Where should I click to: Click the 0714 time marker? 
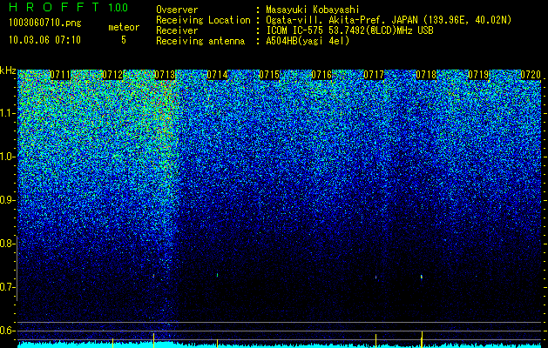point(217,75)
